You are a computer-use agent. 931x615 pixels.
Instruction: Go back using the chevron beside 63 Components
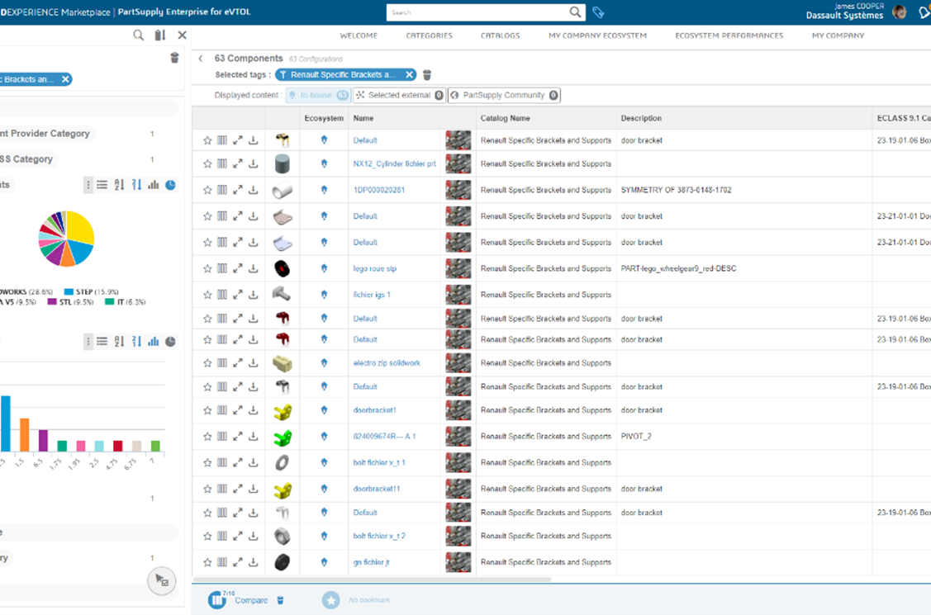coord(201,59)
